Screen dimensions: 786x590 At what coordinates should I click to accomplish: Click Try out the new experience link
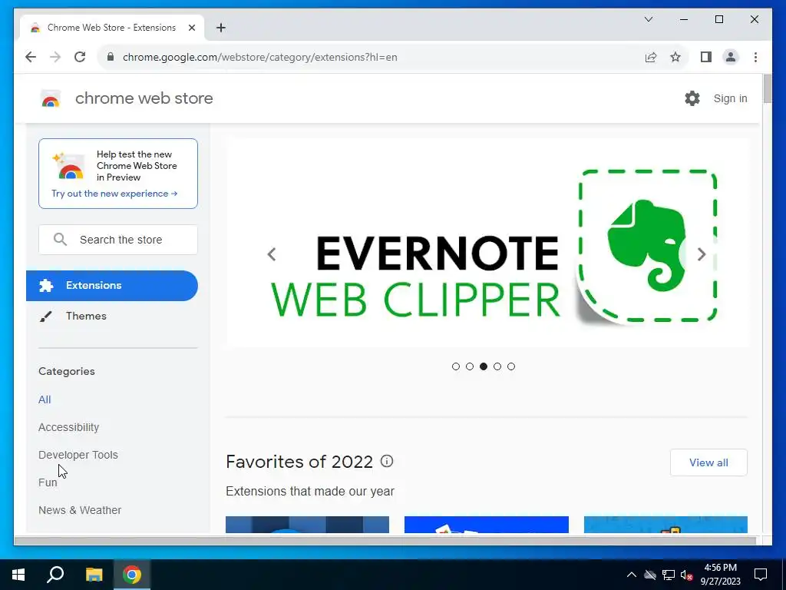pos(114,194)
